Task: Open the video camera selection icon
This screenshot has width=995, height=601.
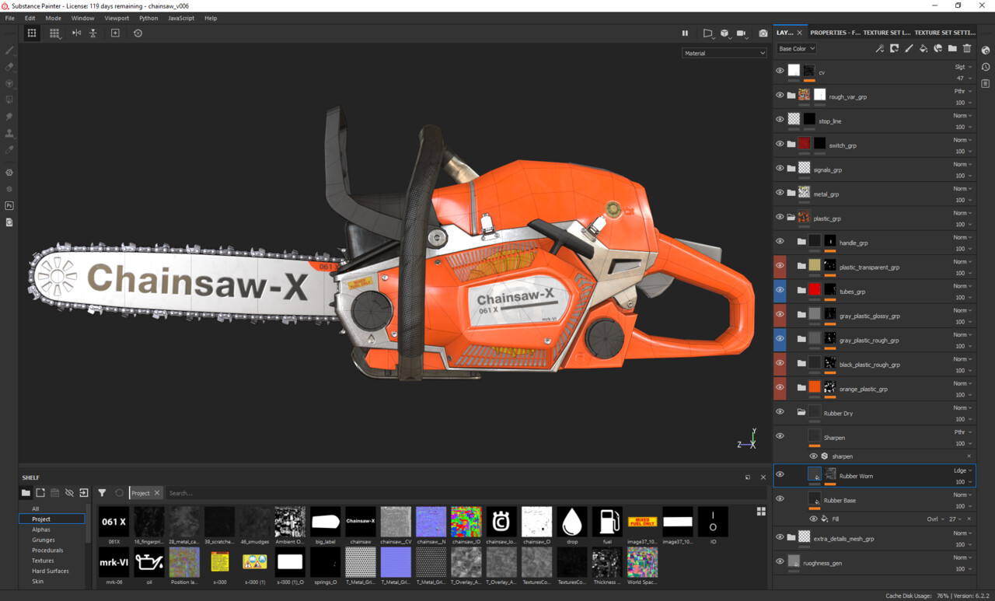Action: tap(742, 33)
